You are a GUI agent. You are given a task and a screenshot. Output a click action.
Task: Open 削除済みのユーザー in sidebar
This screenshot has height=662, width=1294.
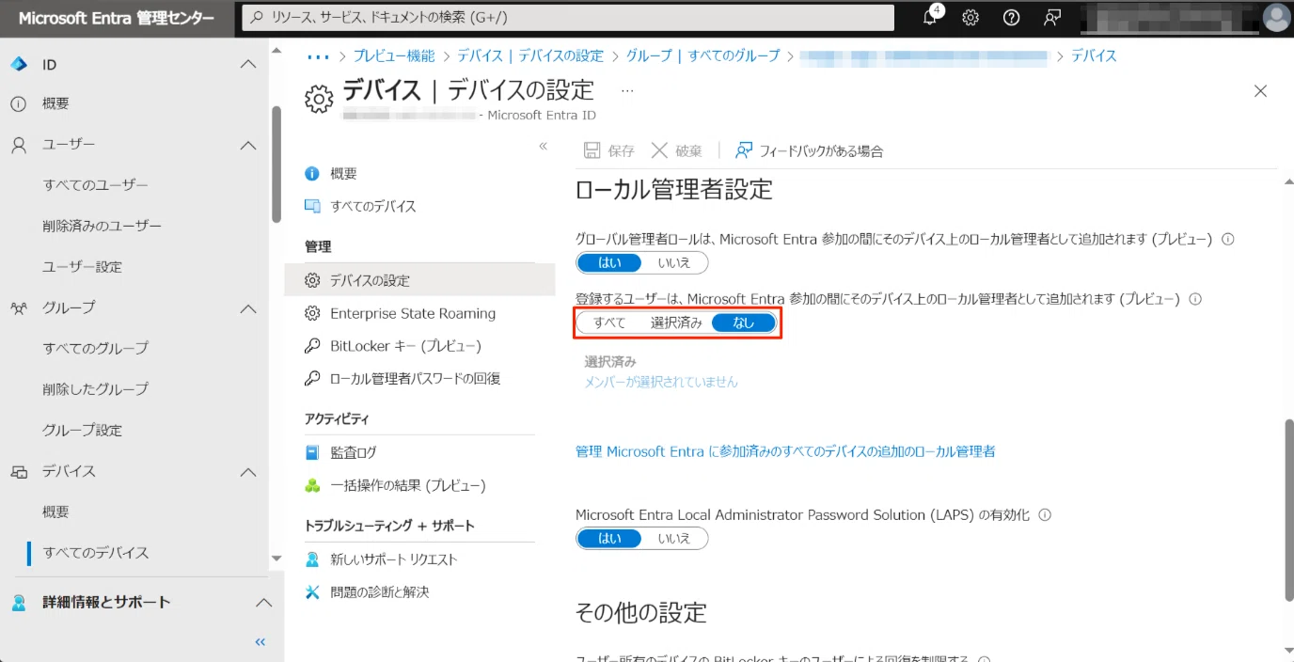coord(103,226)
